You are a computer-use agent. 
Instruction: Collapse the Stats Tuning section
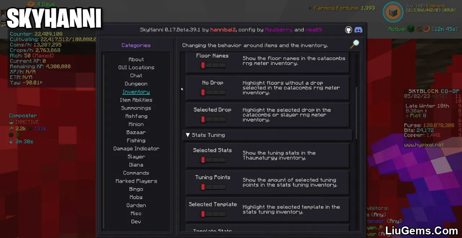[x=267, y=135]
